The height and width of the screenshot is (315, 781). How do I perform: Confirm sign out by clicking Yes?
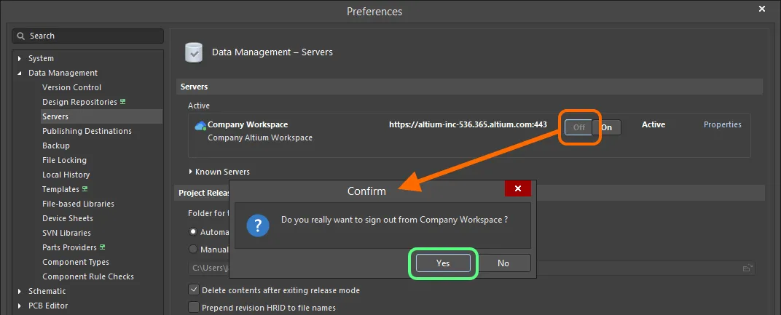[443, 263]
